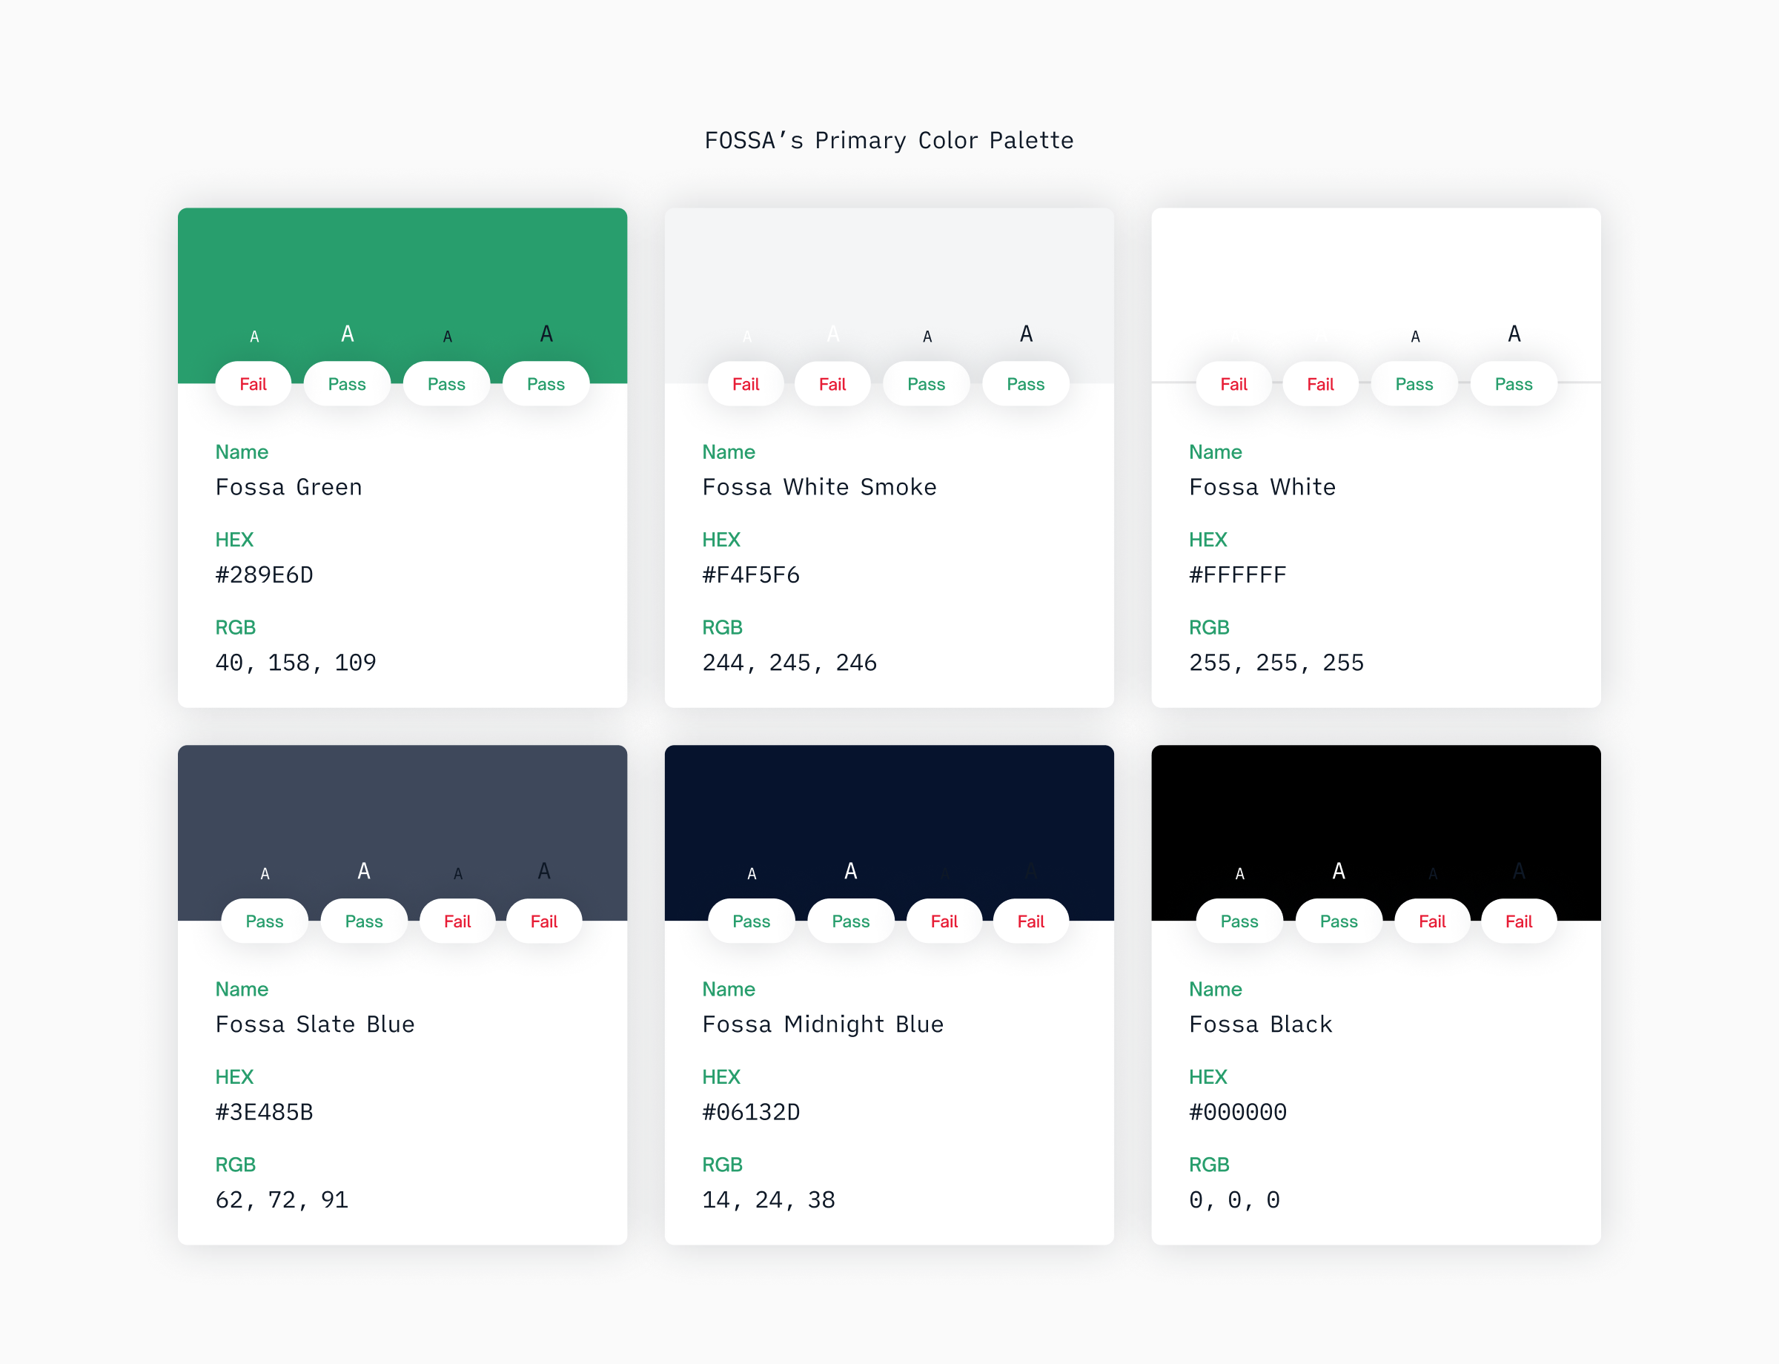Click the name text "Fossa White"
The width and height of the screenshot is (1779, 1364).
tap(1262, 487)
